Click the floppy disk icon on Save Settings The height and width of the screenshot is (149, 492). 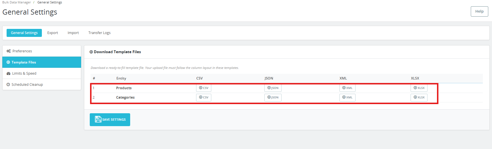click(x=98, y=119)
